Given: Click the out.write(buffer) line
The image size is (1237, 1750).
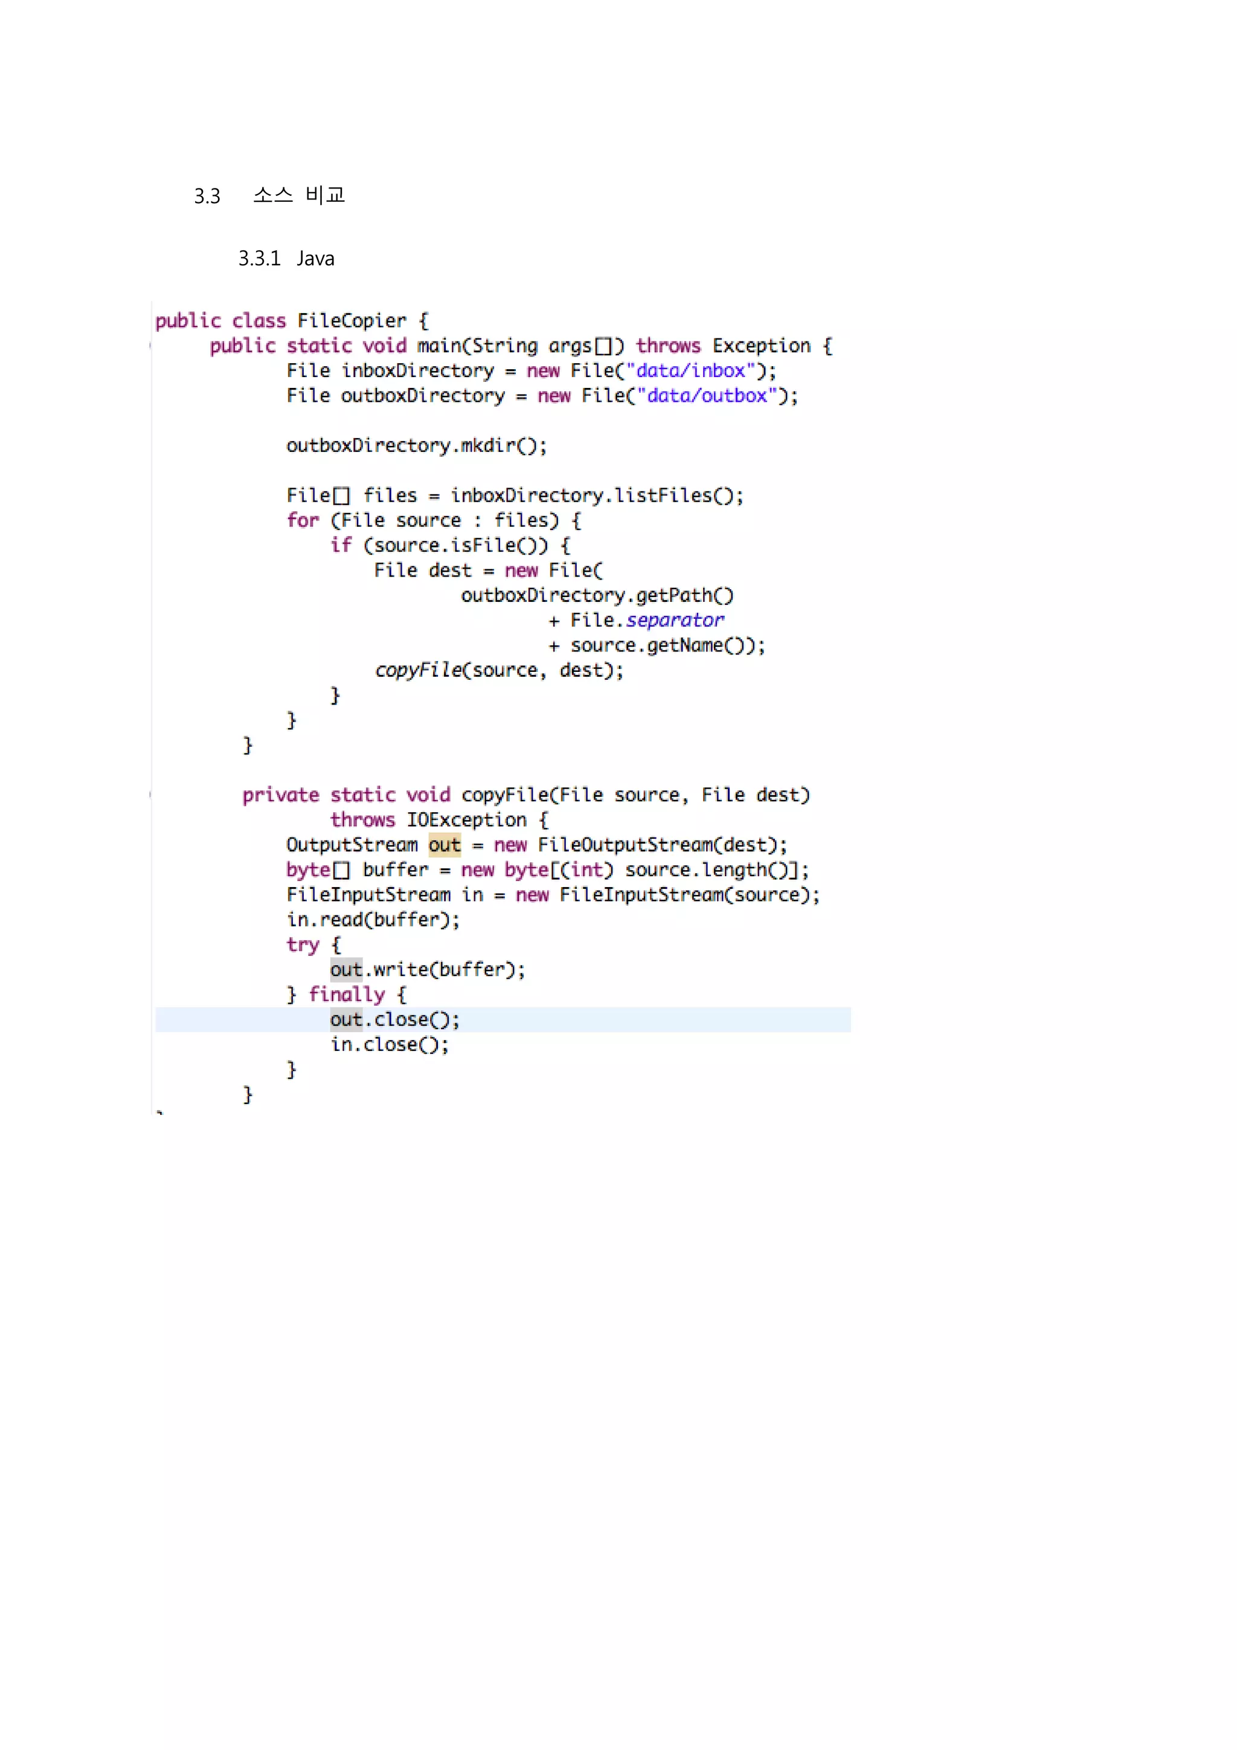Looking at the screenshot, I should (427, 970).
